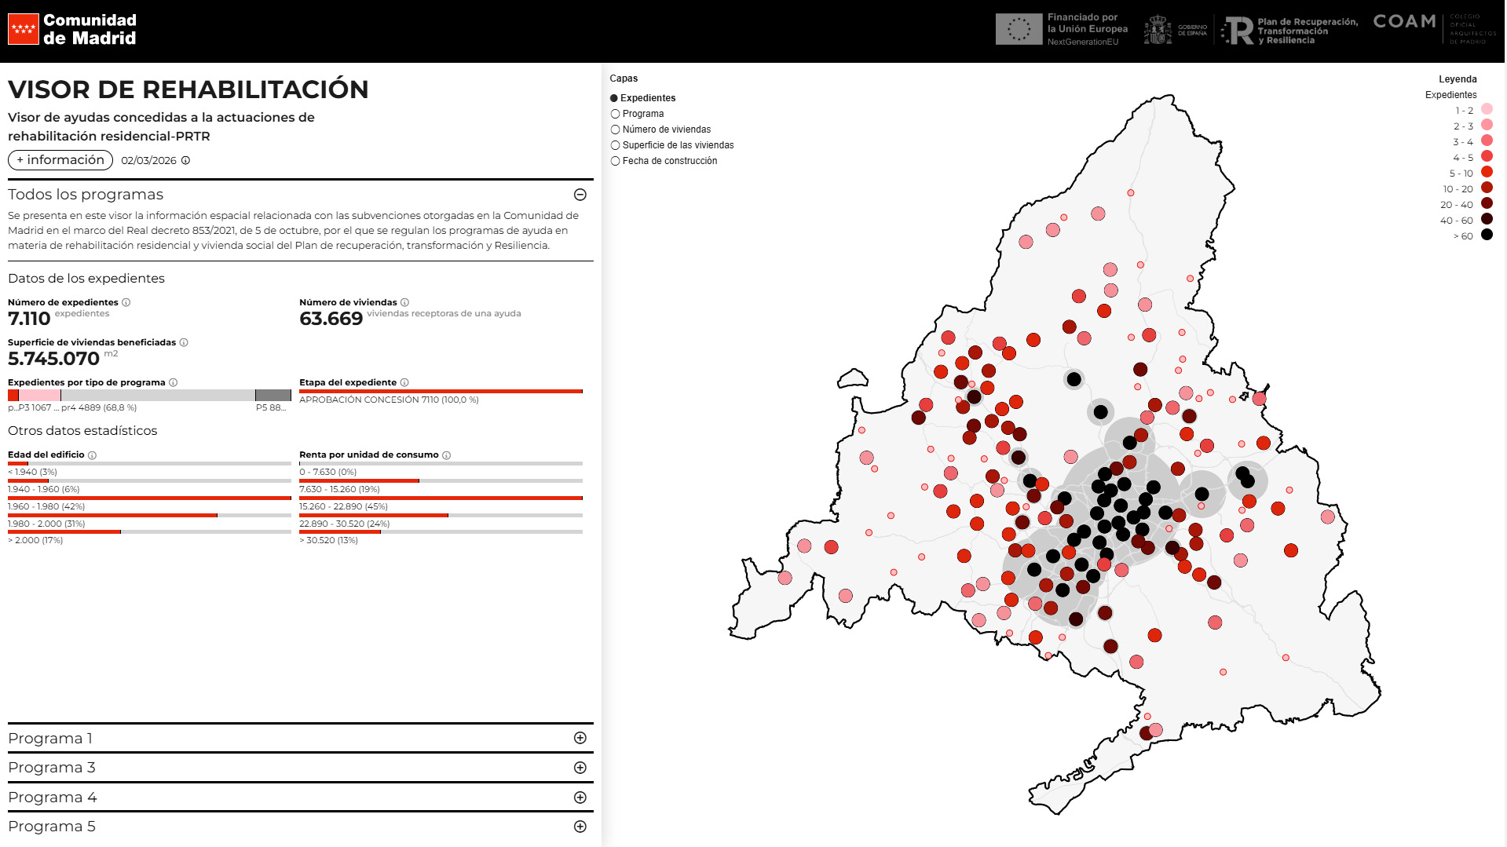The height and width of the screenshot is (847, 1507).
Task: Collapse the Todos los programas section
Action: [x=580, y=195]
